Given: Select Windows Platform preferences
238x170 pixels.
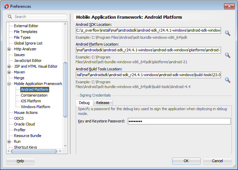Looking at the screenshot, I should (x=35, y=107).
